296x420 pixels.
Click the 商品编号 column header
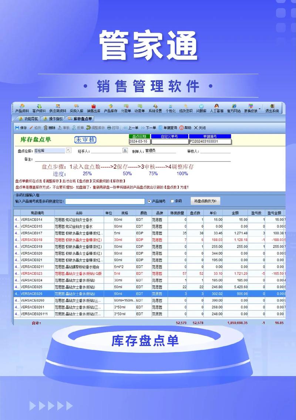tap(37, 213)
